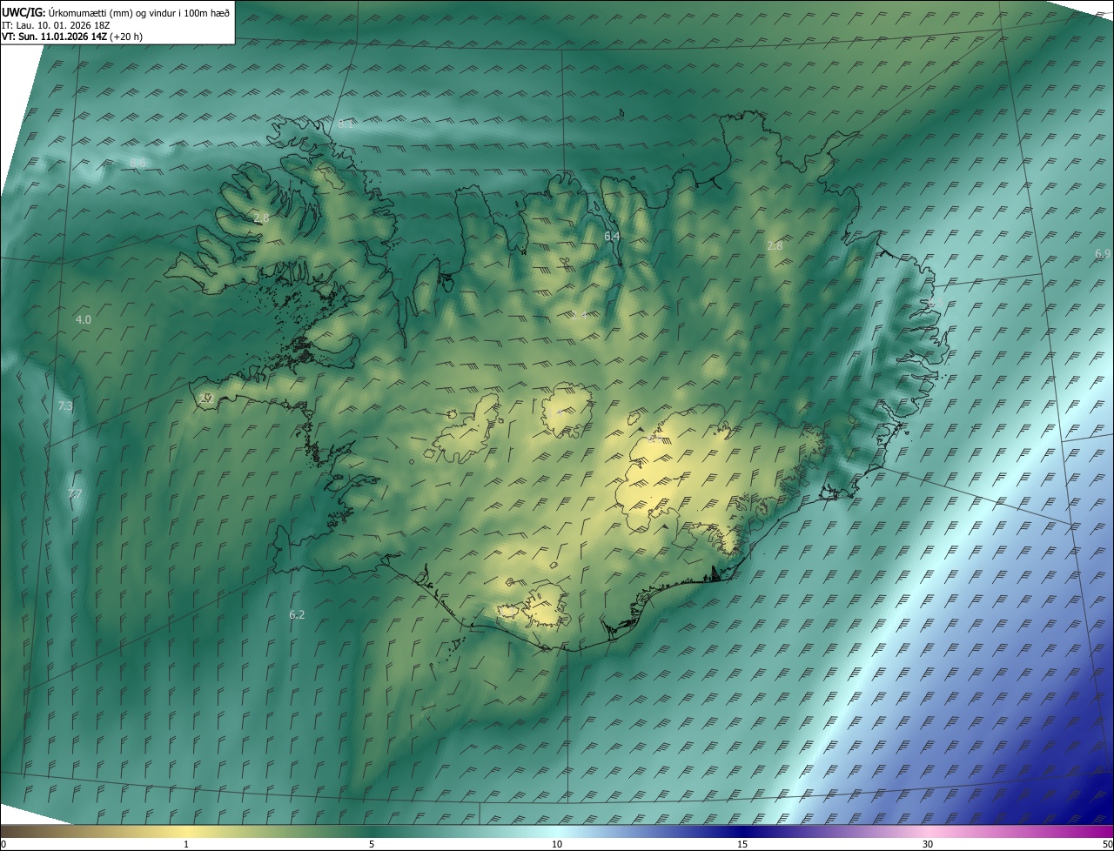Click the 15 tick label on the color scale
This screenshot has height=851, width=1114.
[742, 845]
